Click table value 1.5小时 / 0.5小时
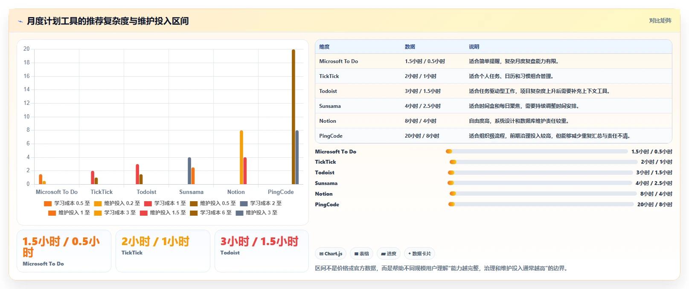 [x=425, y=61]
